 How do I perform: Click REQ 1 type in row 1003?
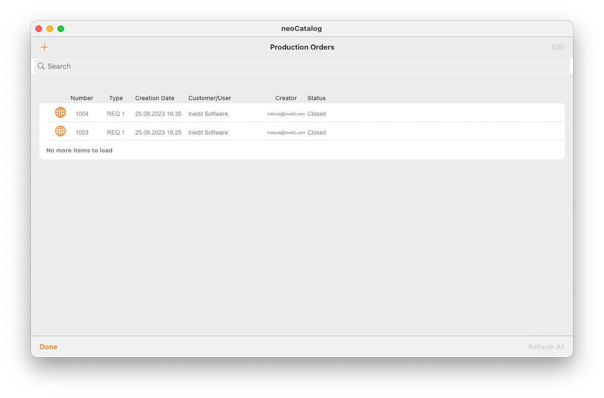[116, 132]
